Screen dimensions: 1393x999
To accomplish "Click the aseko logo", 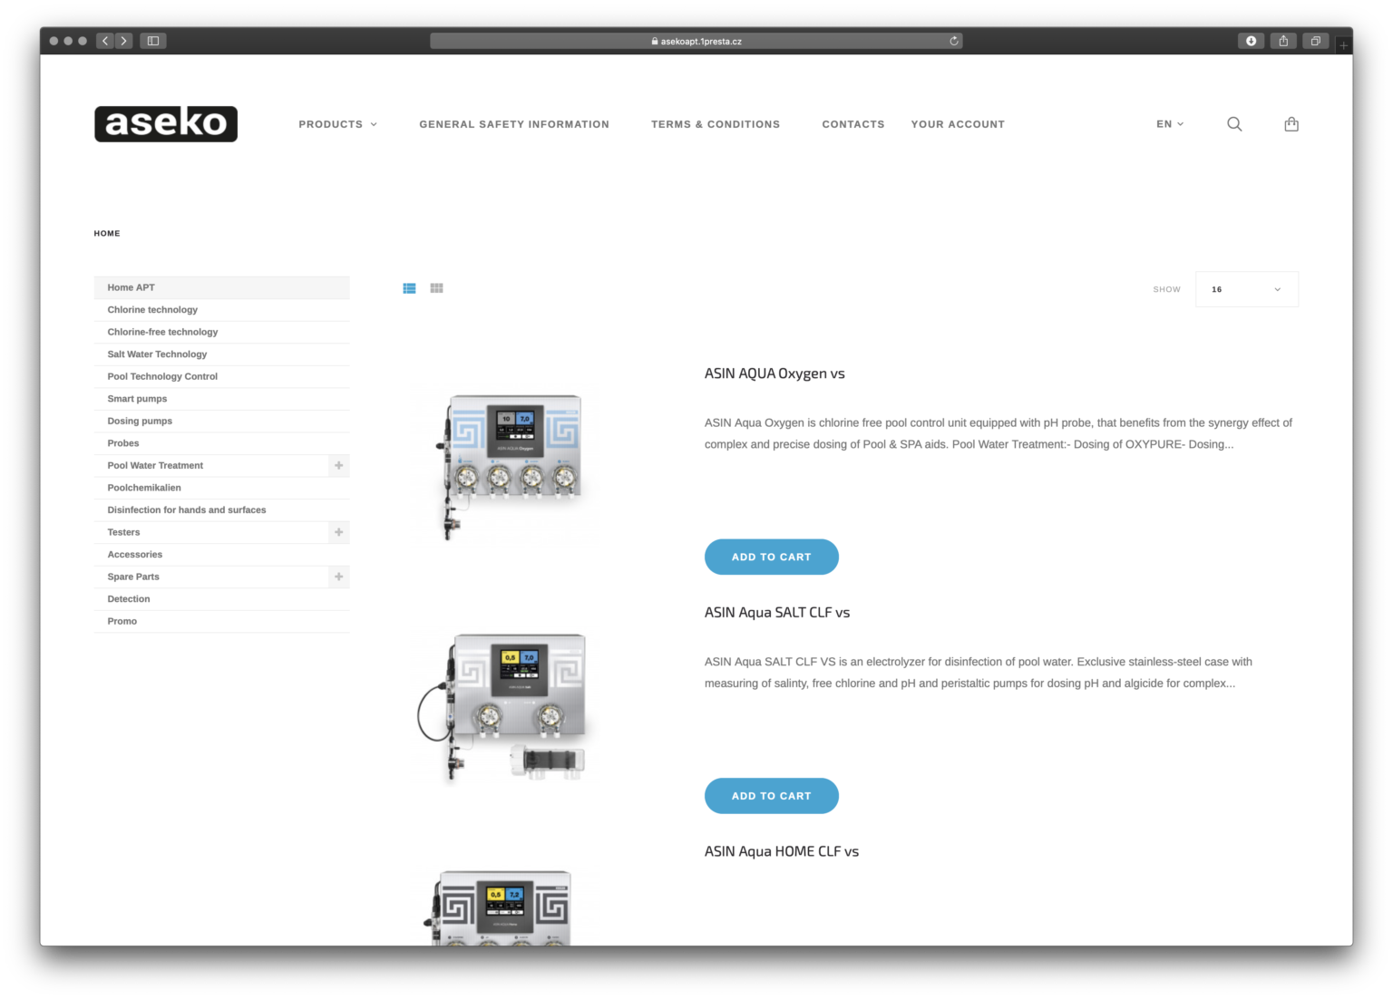I will [165, 123].
